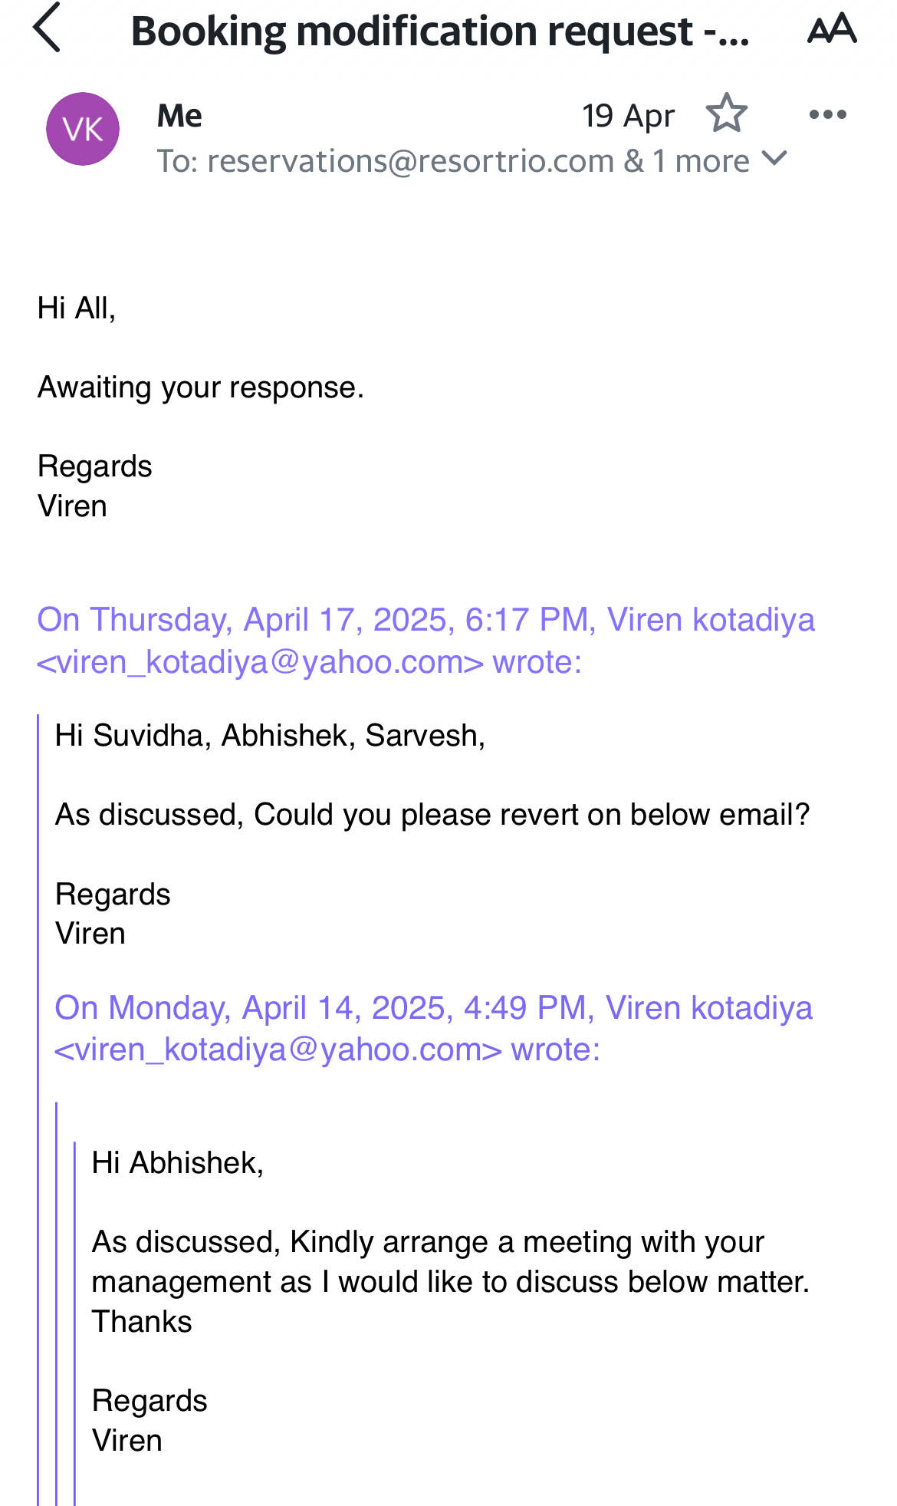The width and height of the screenshot is (897, 1506).
Task: Tap sender name "Me"
Action: click(179, 116)
